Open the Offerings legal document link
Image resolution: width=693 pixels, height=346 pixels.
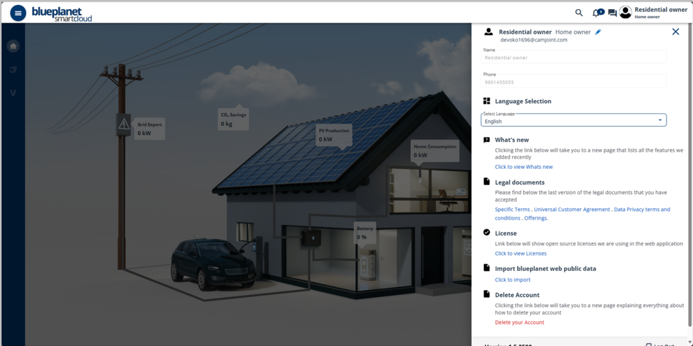point(536,218)
